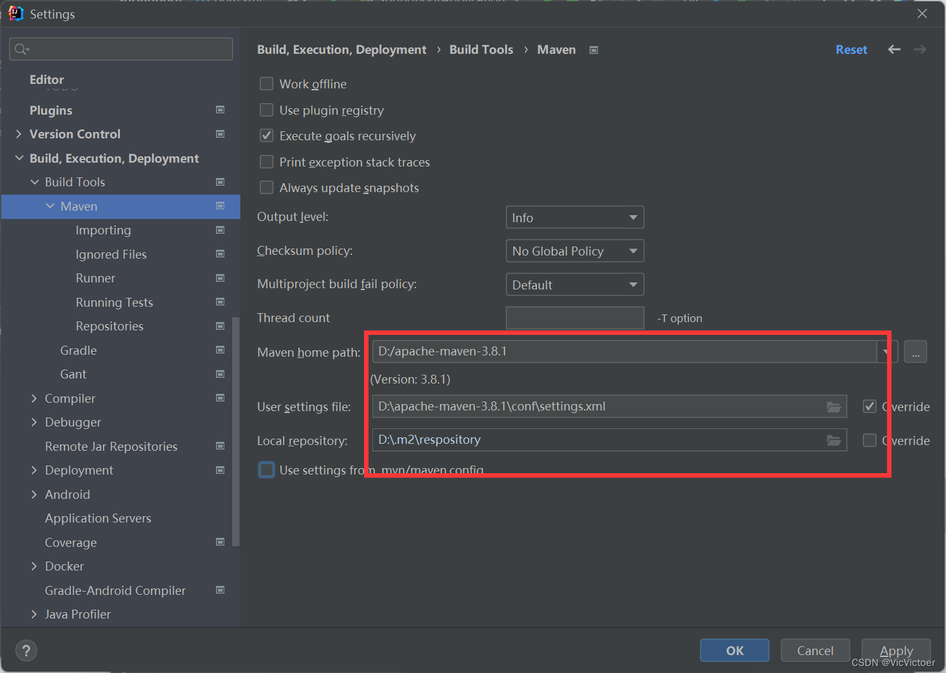Viewport: 946px width, 673px height.
Task: Open Multiproject build fail policy dropdown
Action: click(x=575, y=285)
